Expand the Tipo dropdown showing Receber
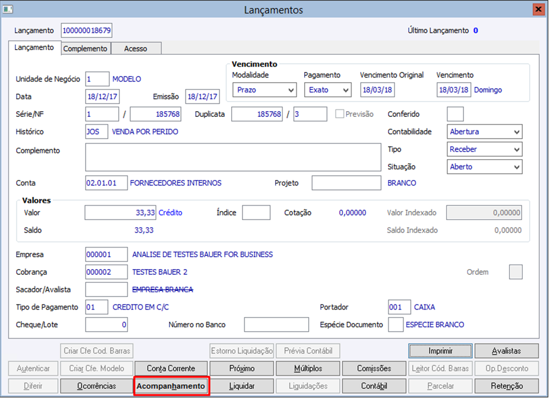The height and width of the screenshot is (398, 549). point(485,149)
